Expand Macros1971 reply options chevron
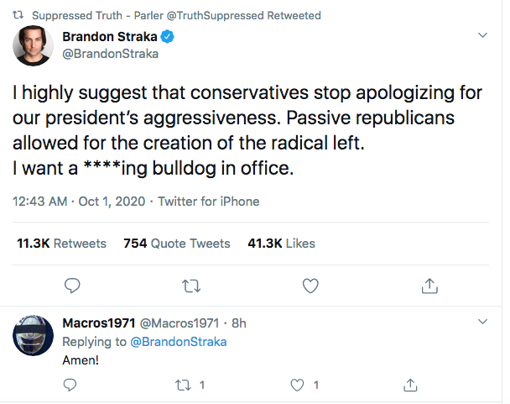 tap(482, 323)
